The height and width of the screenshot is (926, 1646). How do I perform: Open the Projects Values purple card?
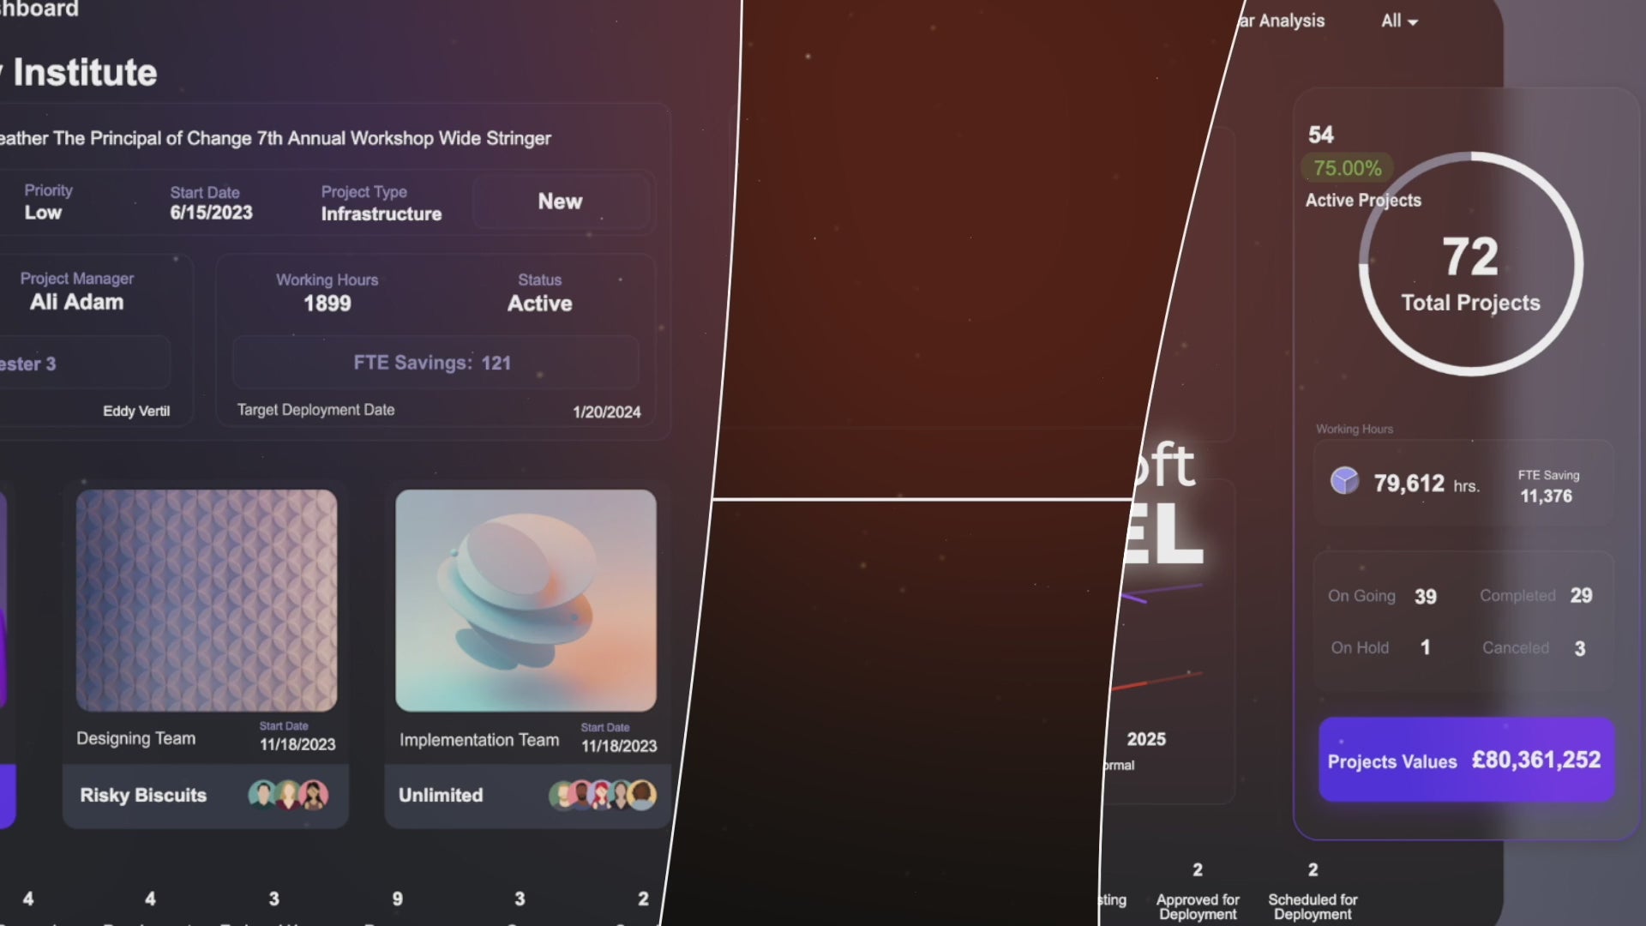(1465, 760)
